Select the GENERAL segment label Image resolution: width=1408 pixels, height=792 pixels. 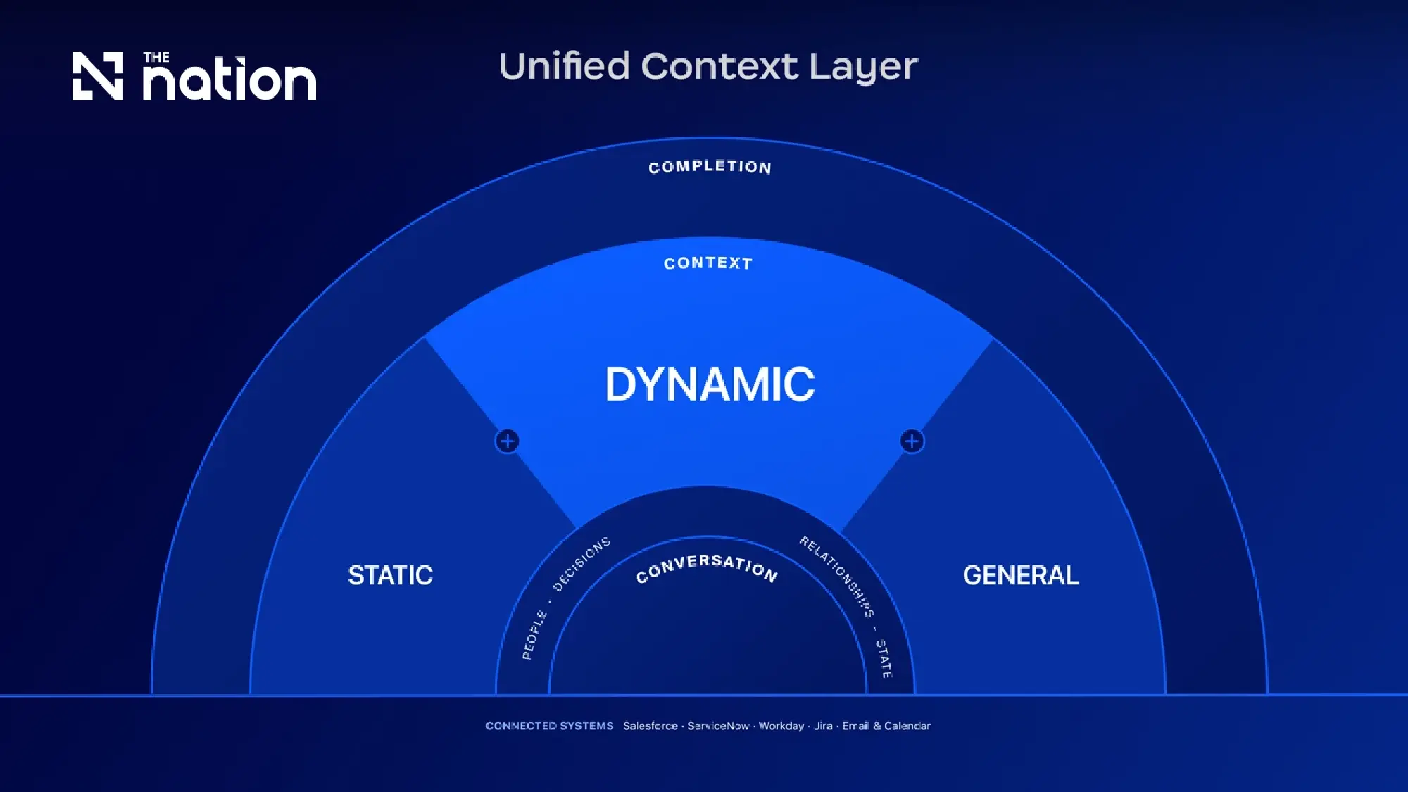pos(1020,575)
